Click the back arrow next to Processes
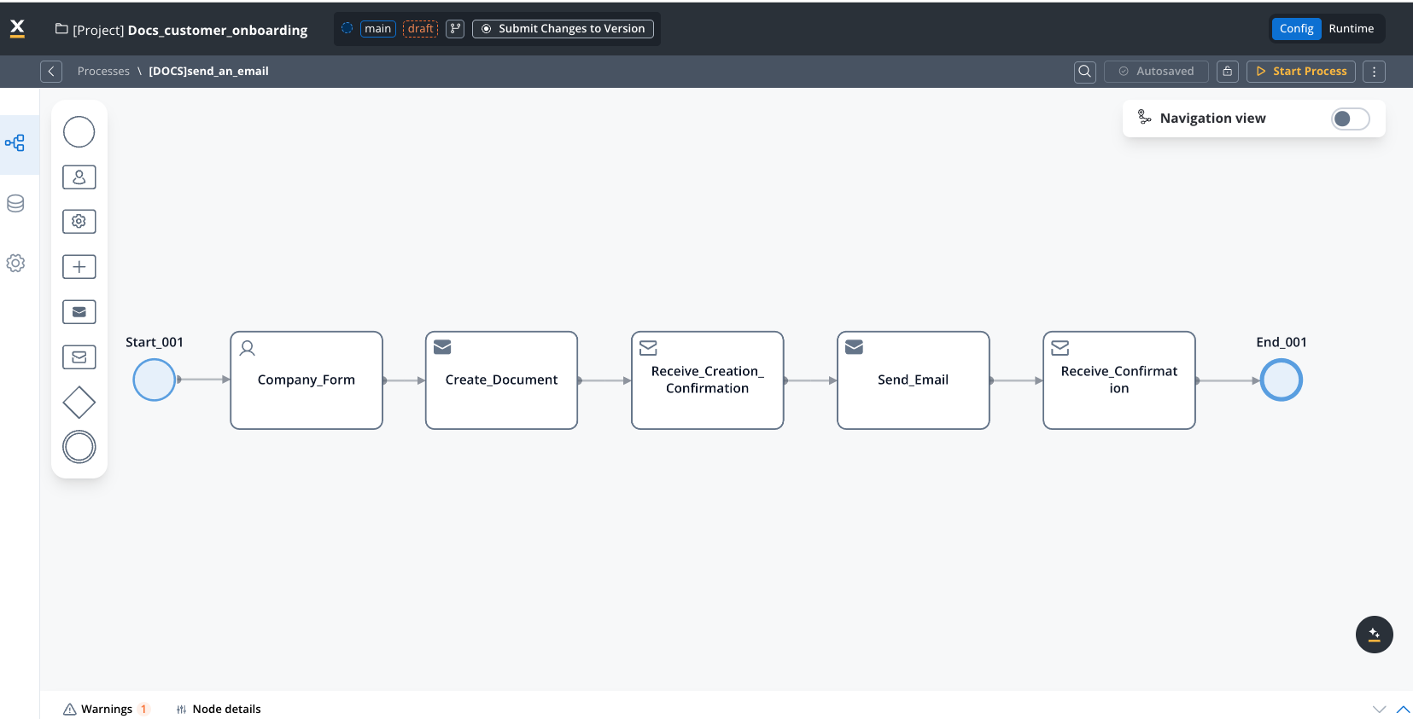This screenshot has width=1413, height=719. 51,72
